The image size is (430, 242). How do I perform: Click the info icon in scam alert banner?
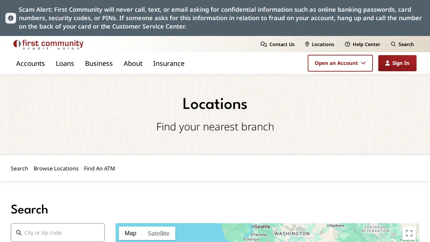coord(11,18)
